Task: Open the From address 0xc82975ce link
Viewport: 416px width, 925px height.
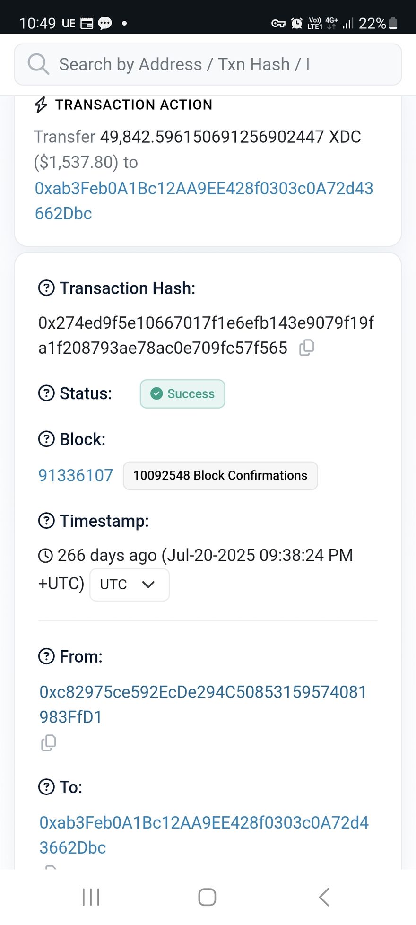Action: pos(203,692)
